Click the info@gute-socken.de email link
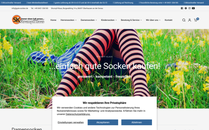209x130 pixels. tap(20, 8)
